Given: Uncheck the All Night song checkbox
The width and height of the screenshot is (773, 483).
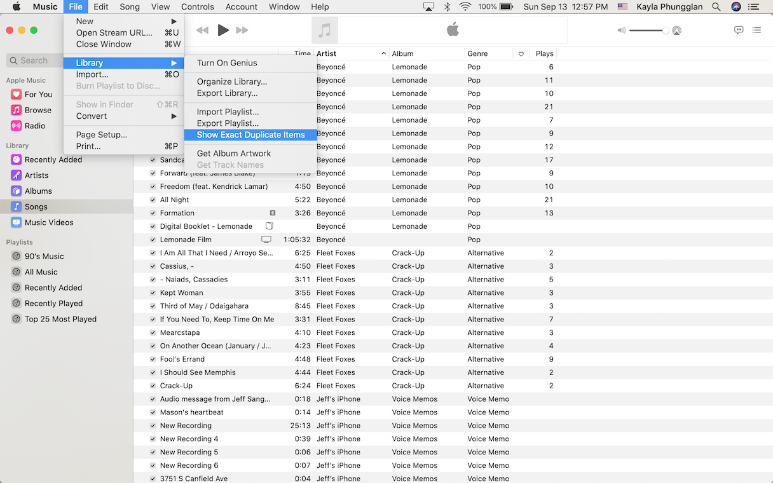Looking at the screenshot, I should (x=152, y=200).
